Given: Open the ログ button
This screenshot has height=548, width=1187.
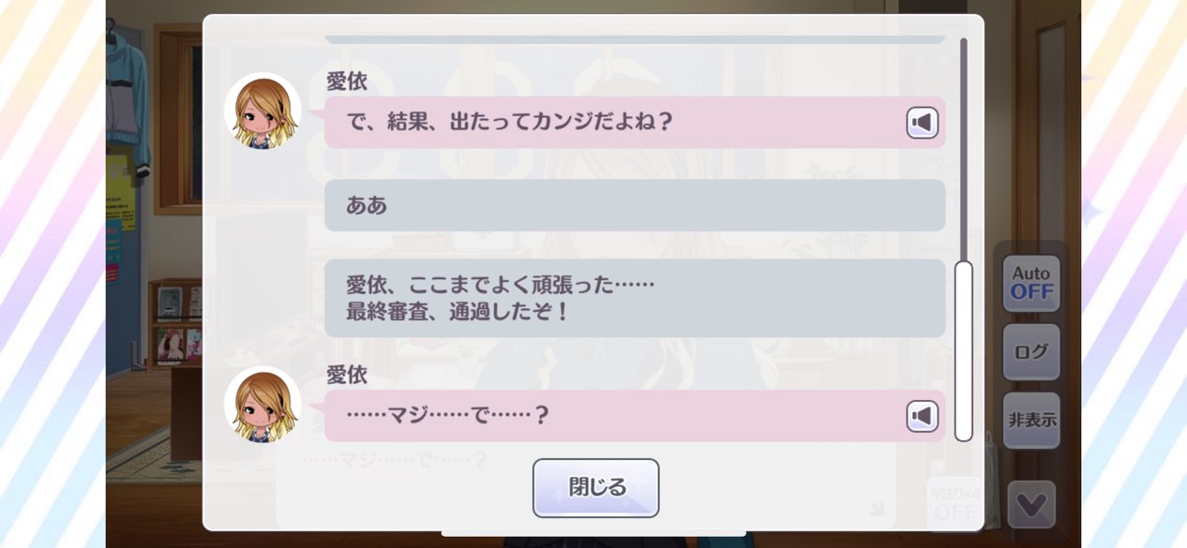Looking at the screenshot, I should coord(1031,352).
